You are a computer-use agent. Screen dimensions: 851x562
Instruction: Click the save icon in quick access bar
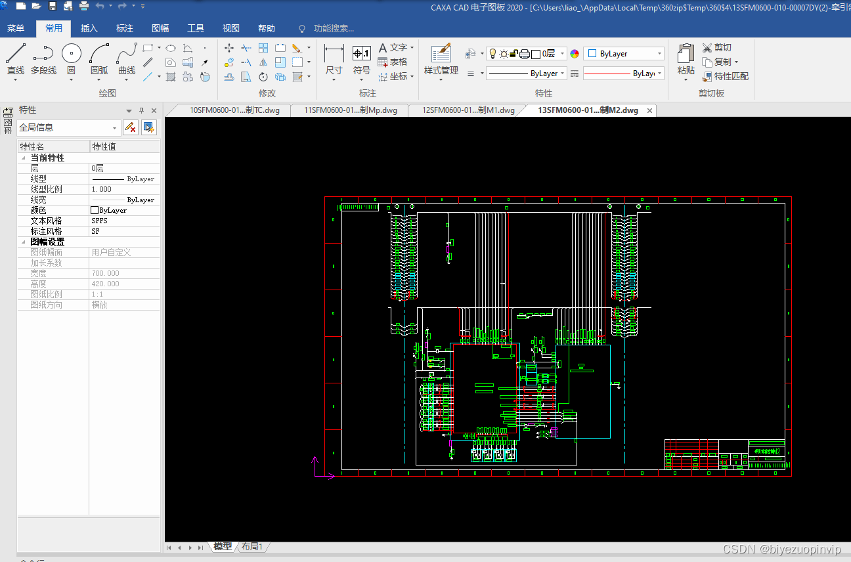click(x=53, y=6)
